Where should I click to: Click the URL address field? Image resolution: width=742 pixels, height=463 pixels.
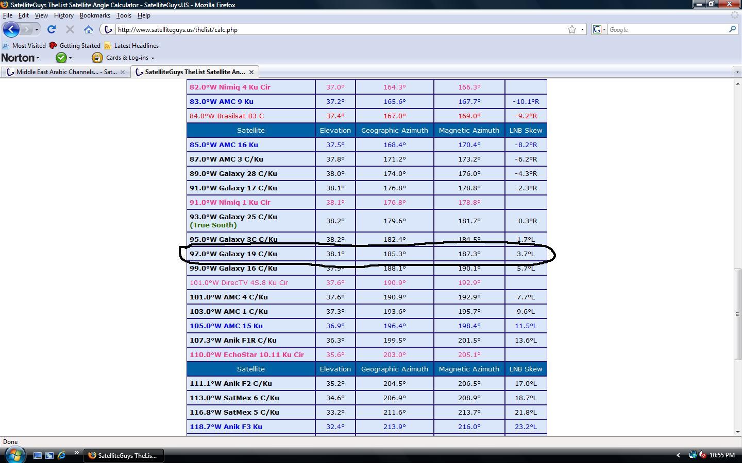(340, 29)
